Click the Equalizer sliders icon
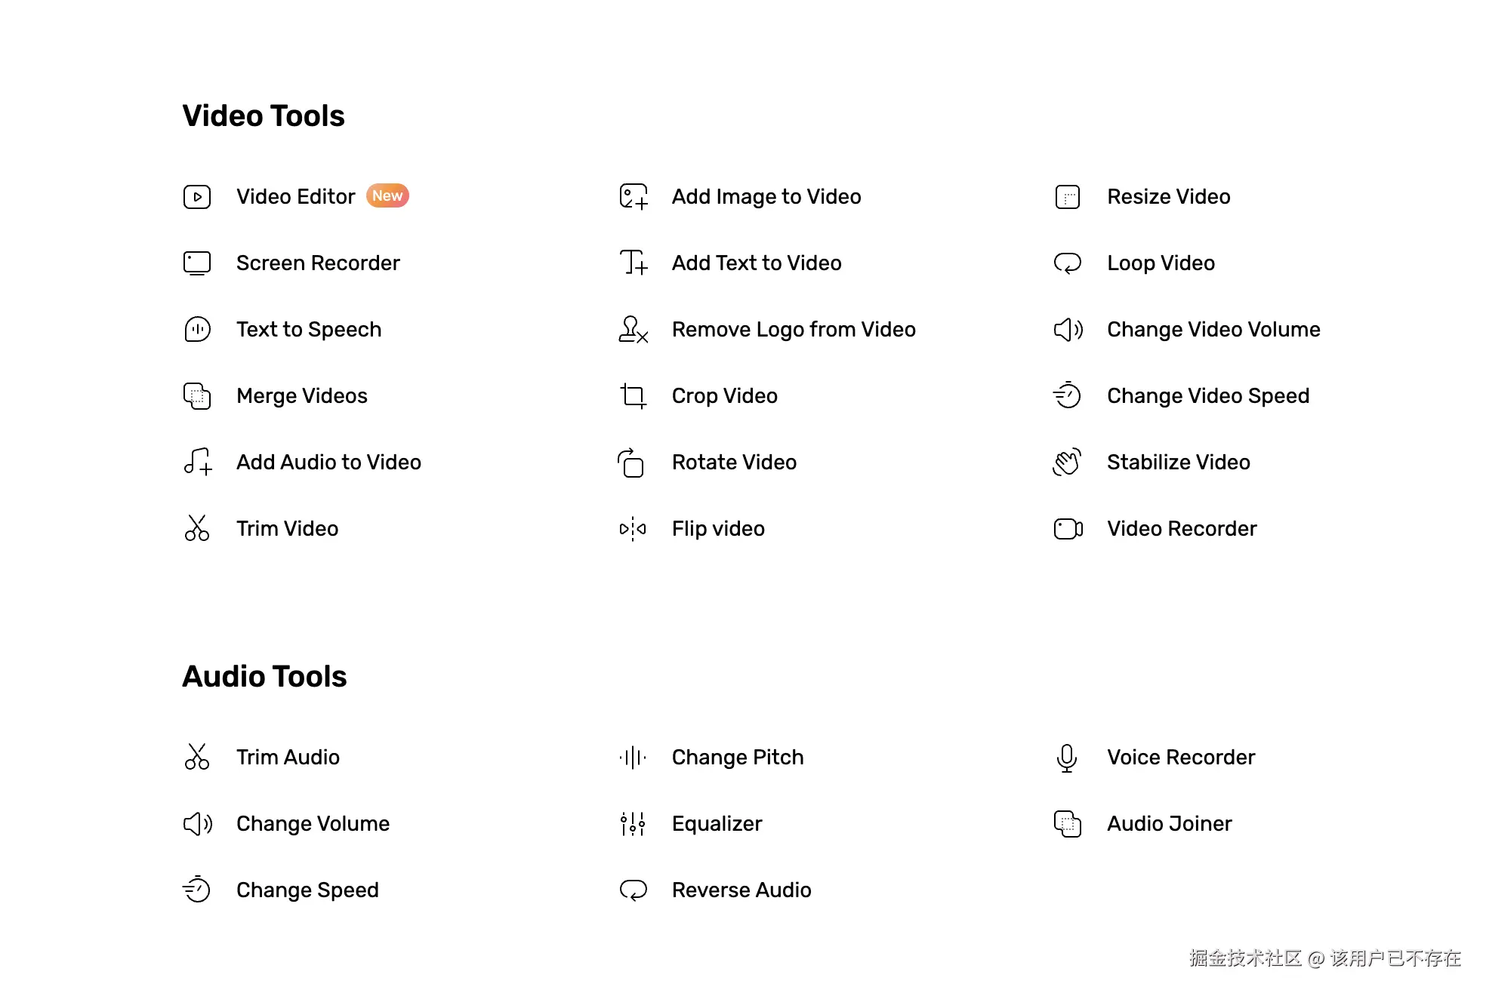1486x993 pixels. click(633, 824)
